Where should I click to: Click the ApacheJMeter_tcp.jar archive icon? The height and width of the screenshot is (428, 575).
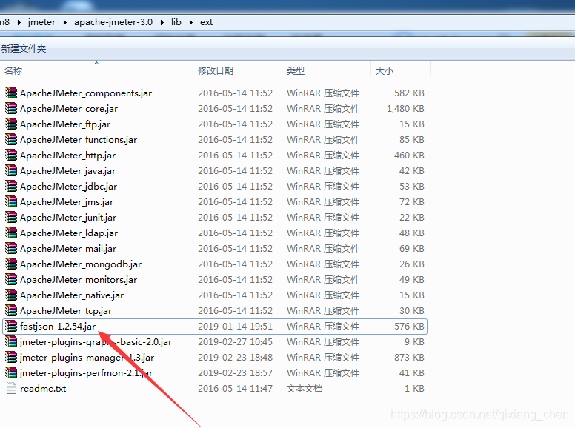(11, 311)
